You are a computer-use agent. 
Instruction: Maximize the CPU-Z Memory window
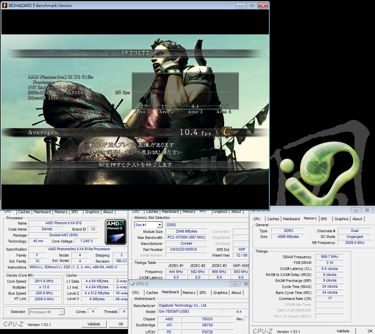367,210
